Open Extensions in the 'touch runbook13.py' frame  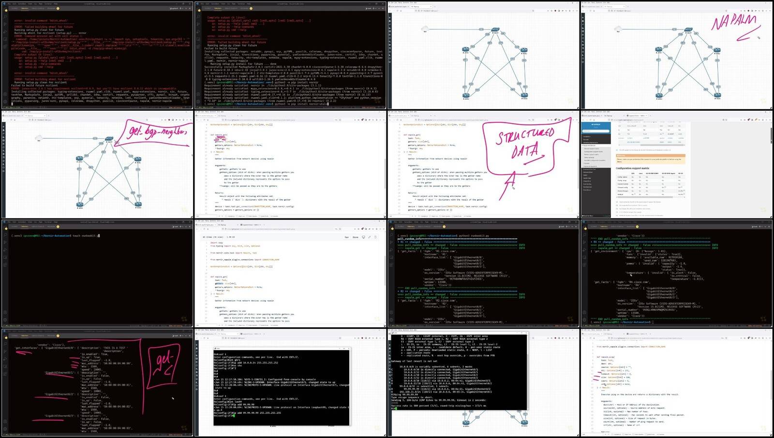(5, 264)
